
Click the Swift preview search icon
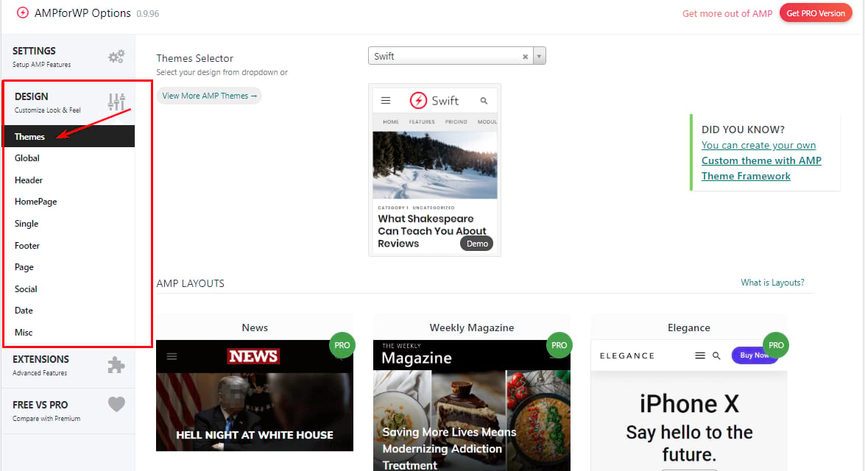484,100
